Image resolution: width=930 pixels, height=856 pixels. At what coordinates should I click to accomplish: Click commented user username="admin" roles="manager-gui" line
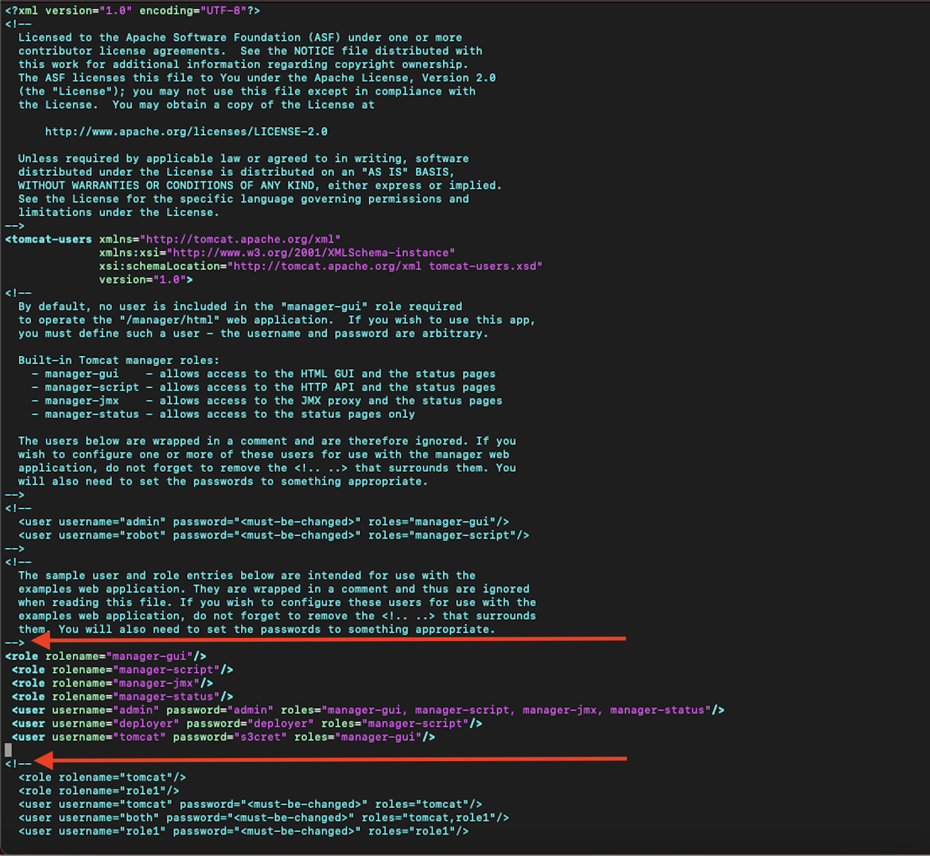tap(264, 522)
